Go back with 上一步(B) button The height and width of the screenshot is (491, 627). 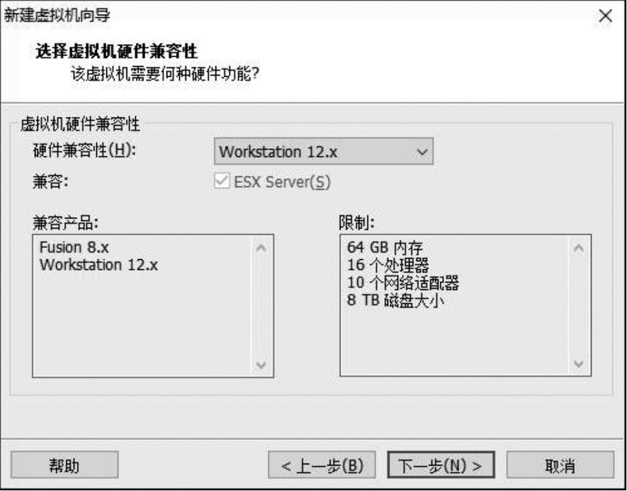[322, 465]
